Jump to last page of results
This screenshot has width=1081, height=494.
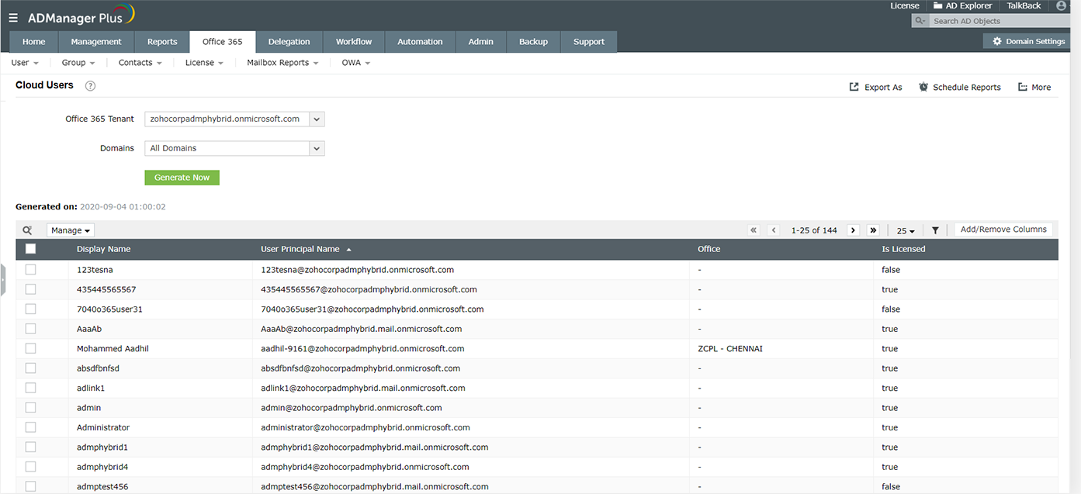[x=873, y=230]
